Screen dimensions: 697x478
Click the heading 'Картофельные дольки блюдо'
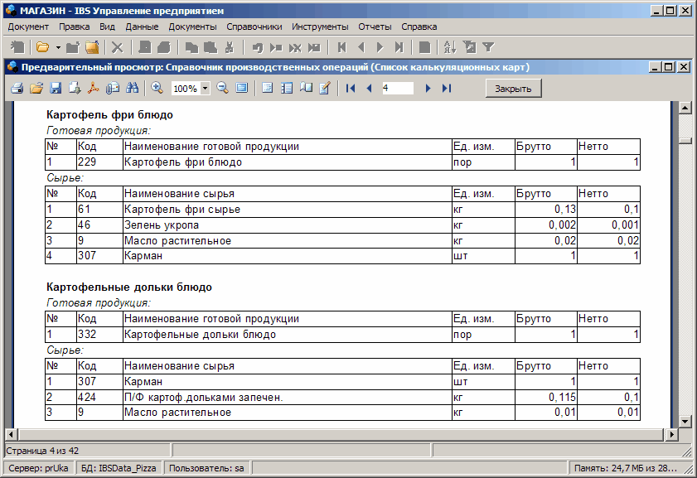coord(129,287)
